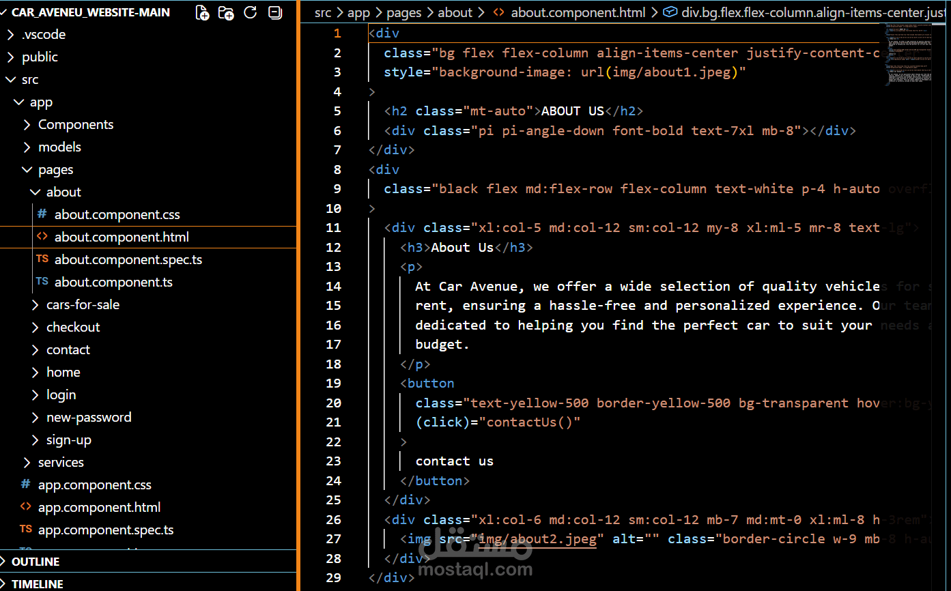The width and height of the screenshot is (951, 591).
Task: Click the About Us h3 text on line 12
Action: (x=462, y=247)
